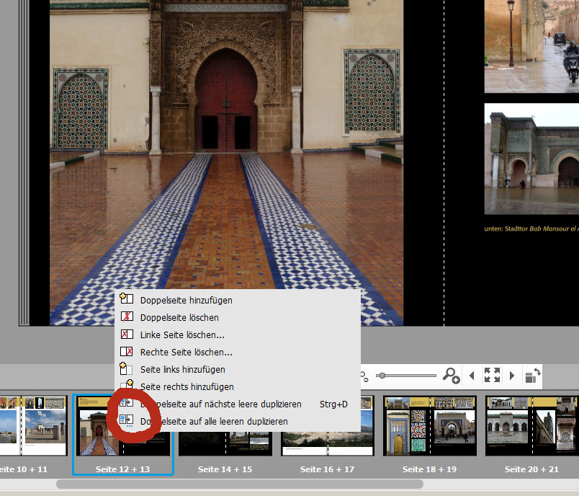The width and height of the screenshot is (579, 496).
Task: Go to next page with right arrow
Action: [x=512, y=376]
